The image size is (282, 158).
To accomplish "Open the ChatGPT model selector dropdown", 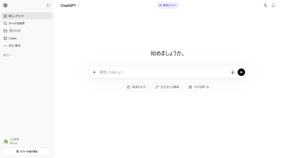I will 70,5.
